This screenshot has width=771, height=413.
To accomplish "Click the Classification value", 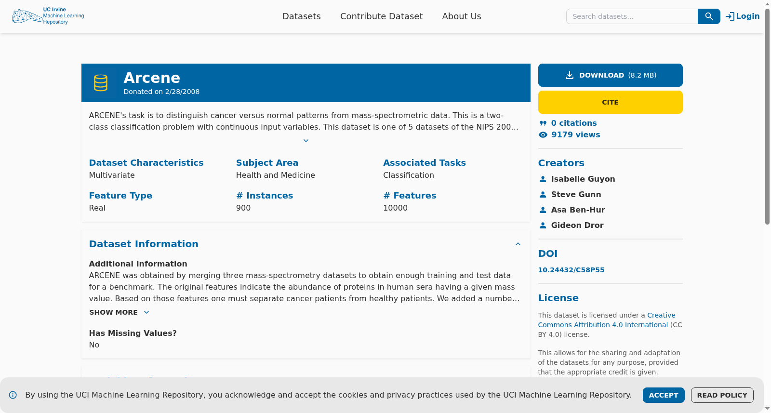I will click(x=409, y=175).
